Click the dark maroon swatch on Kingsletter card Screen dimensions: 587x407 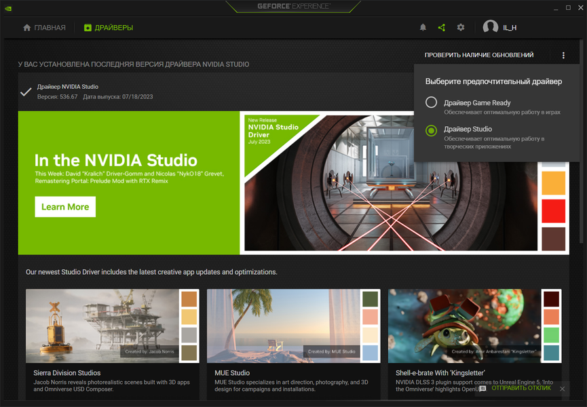point(552,299)
